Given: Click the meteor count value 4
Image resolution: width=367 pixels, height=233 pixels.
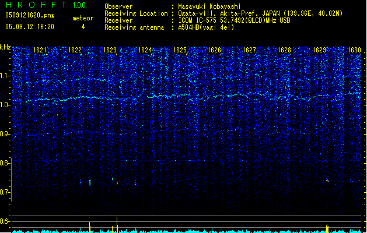Looking at the screenshot, I should (83, 27).
